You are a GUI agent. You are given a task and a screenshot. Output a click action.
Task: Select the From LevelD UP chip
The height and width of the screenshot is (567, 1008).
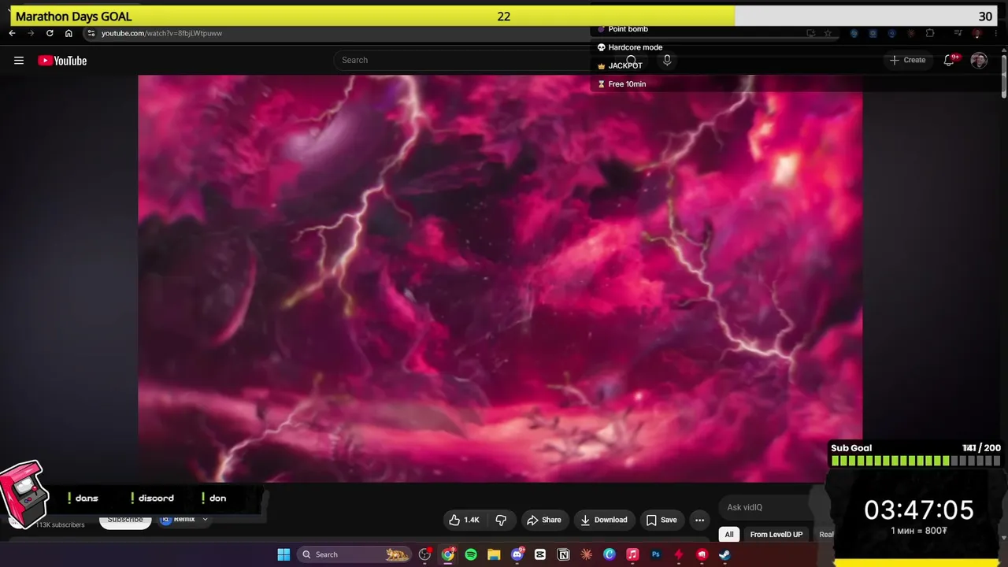click(776, 535)
